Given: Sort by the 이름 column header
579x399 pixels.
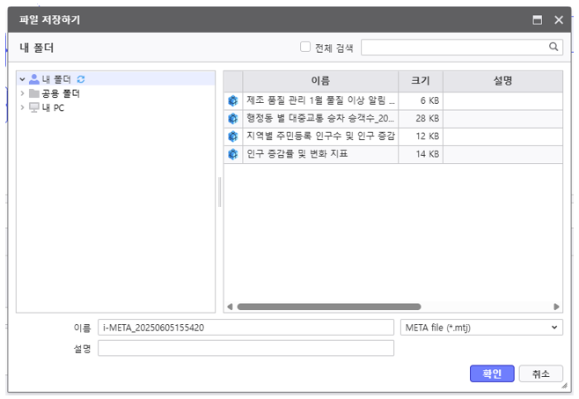Looking at the screenshot, I should 320,81.
